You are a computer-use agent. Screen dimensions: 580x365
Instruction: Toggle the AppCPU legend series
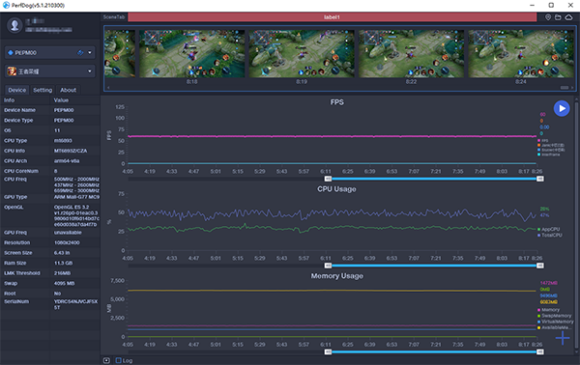pyautogui.click(x=548, y=230)
